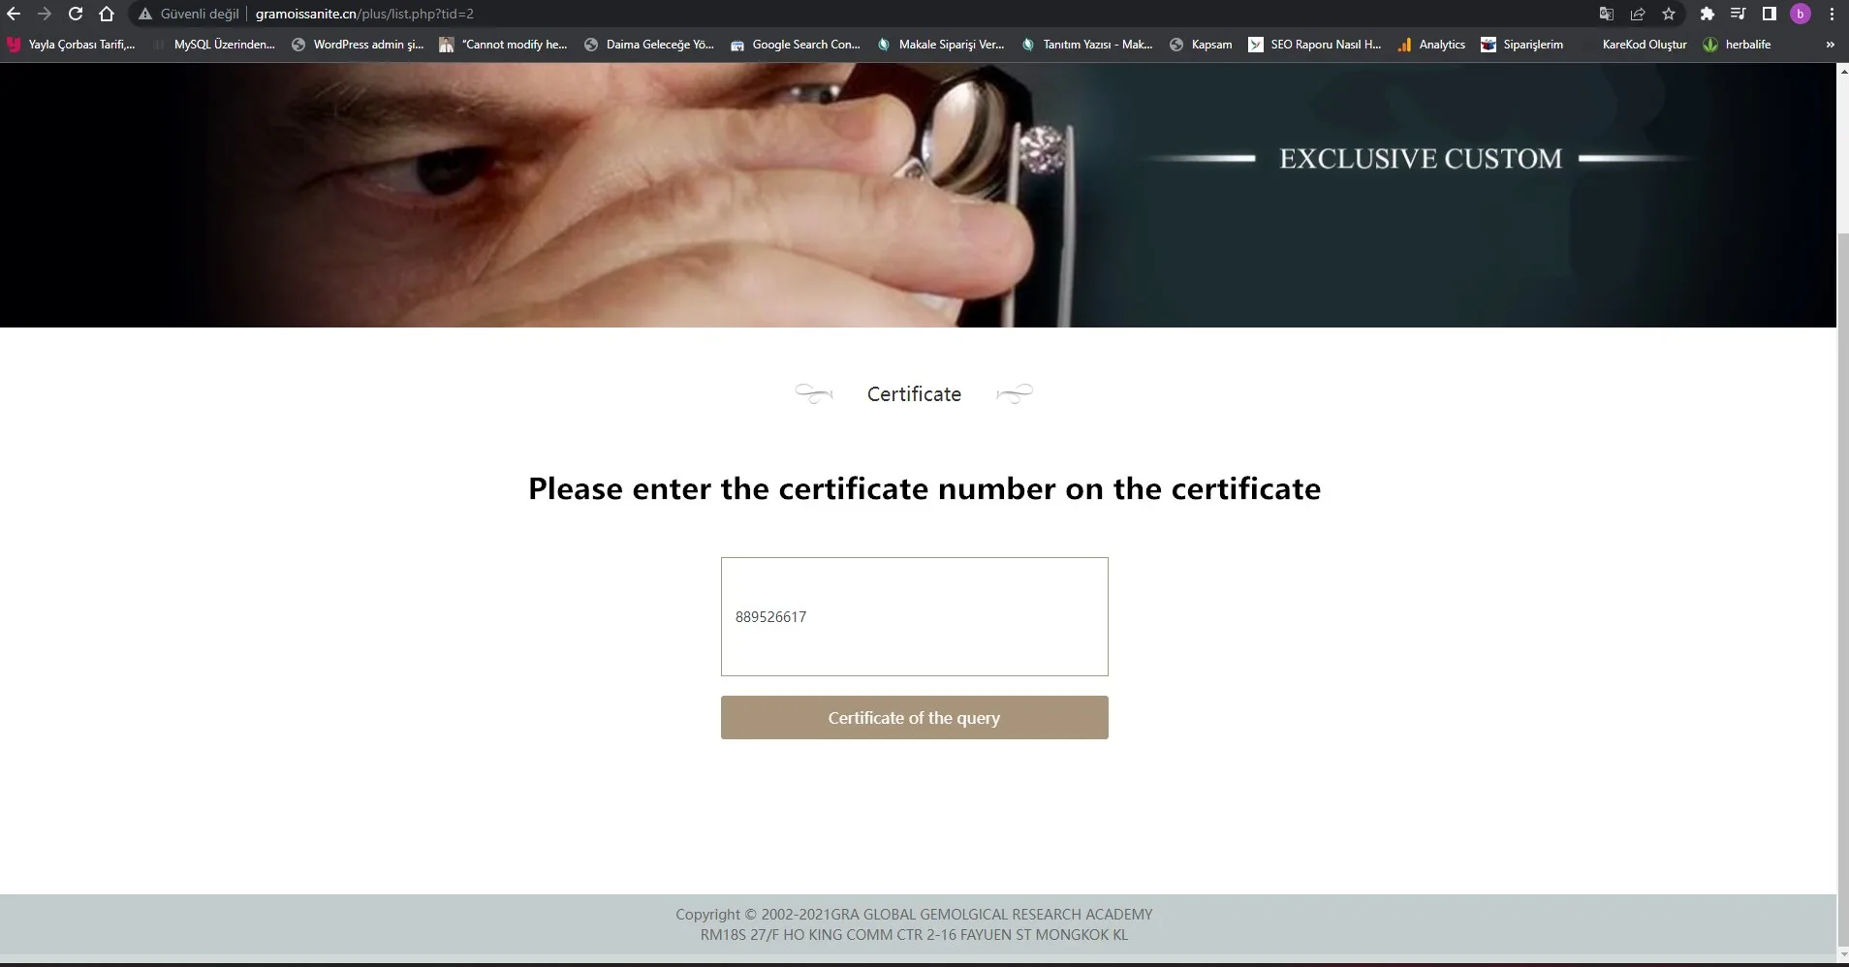
Task: Open the WordPress admin bookmark
Action: point(358,45)
